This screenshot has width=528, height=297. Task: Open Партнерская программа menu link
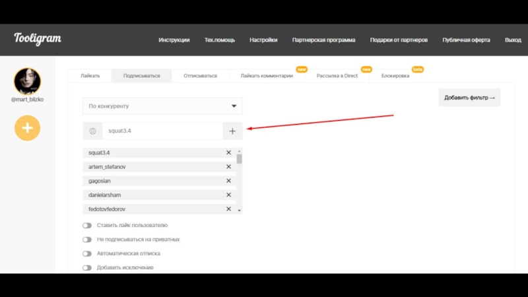coord(323,40)
